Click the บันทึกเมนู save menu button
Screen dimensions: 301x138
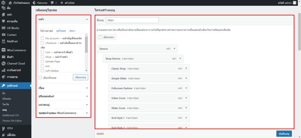pyautogui.click(x=284, y=133)
